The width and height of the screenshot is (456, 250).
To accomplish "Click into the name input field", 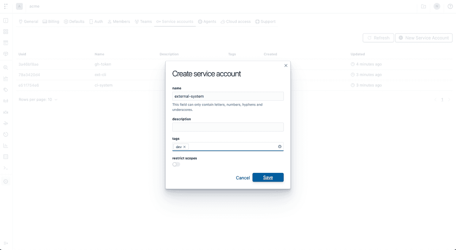I will pyautogui.click(x=228, y=96).
